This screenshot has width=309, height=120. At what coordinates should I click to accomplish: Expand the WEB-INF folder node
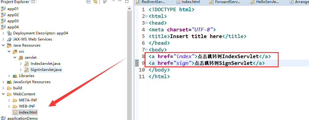[x=9, y=106]
